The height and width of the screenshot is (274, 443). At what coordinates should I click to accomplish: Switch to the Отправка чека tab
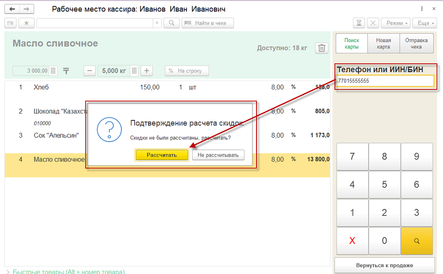pyautogui.click(x=416, y=43)
